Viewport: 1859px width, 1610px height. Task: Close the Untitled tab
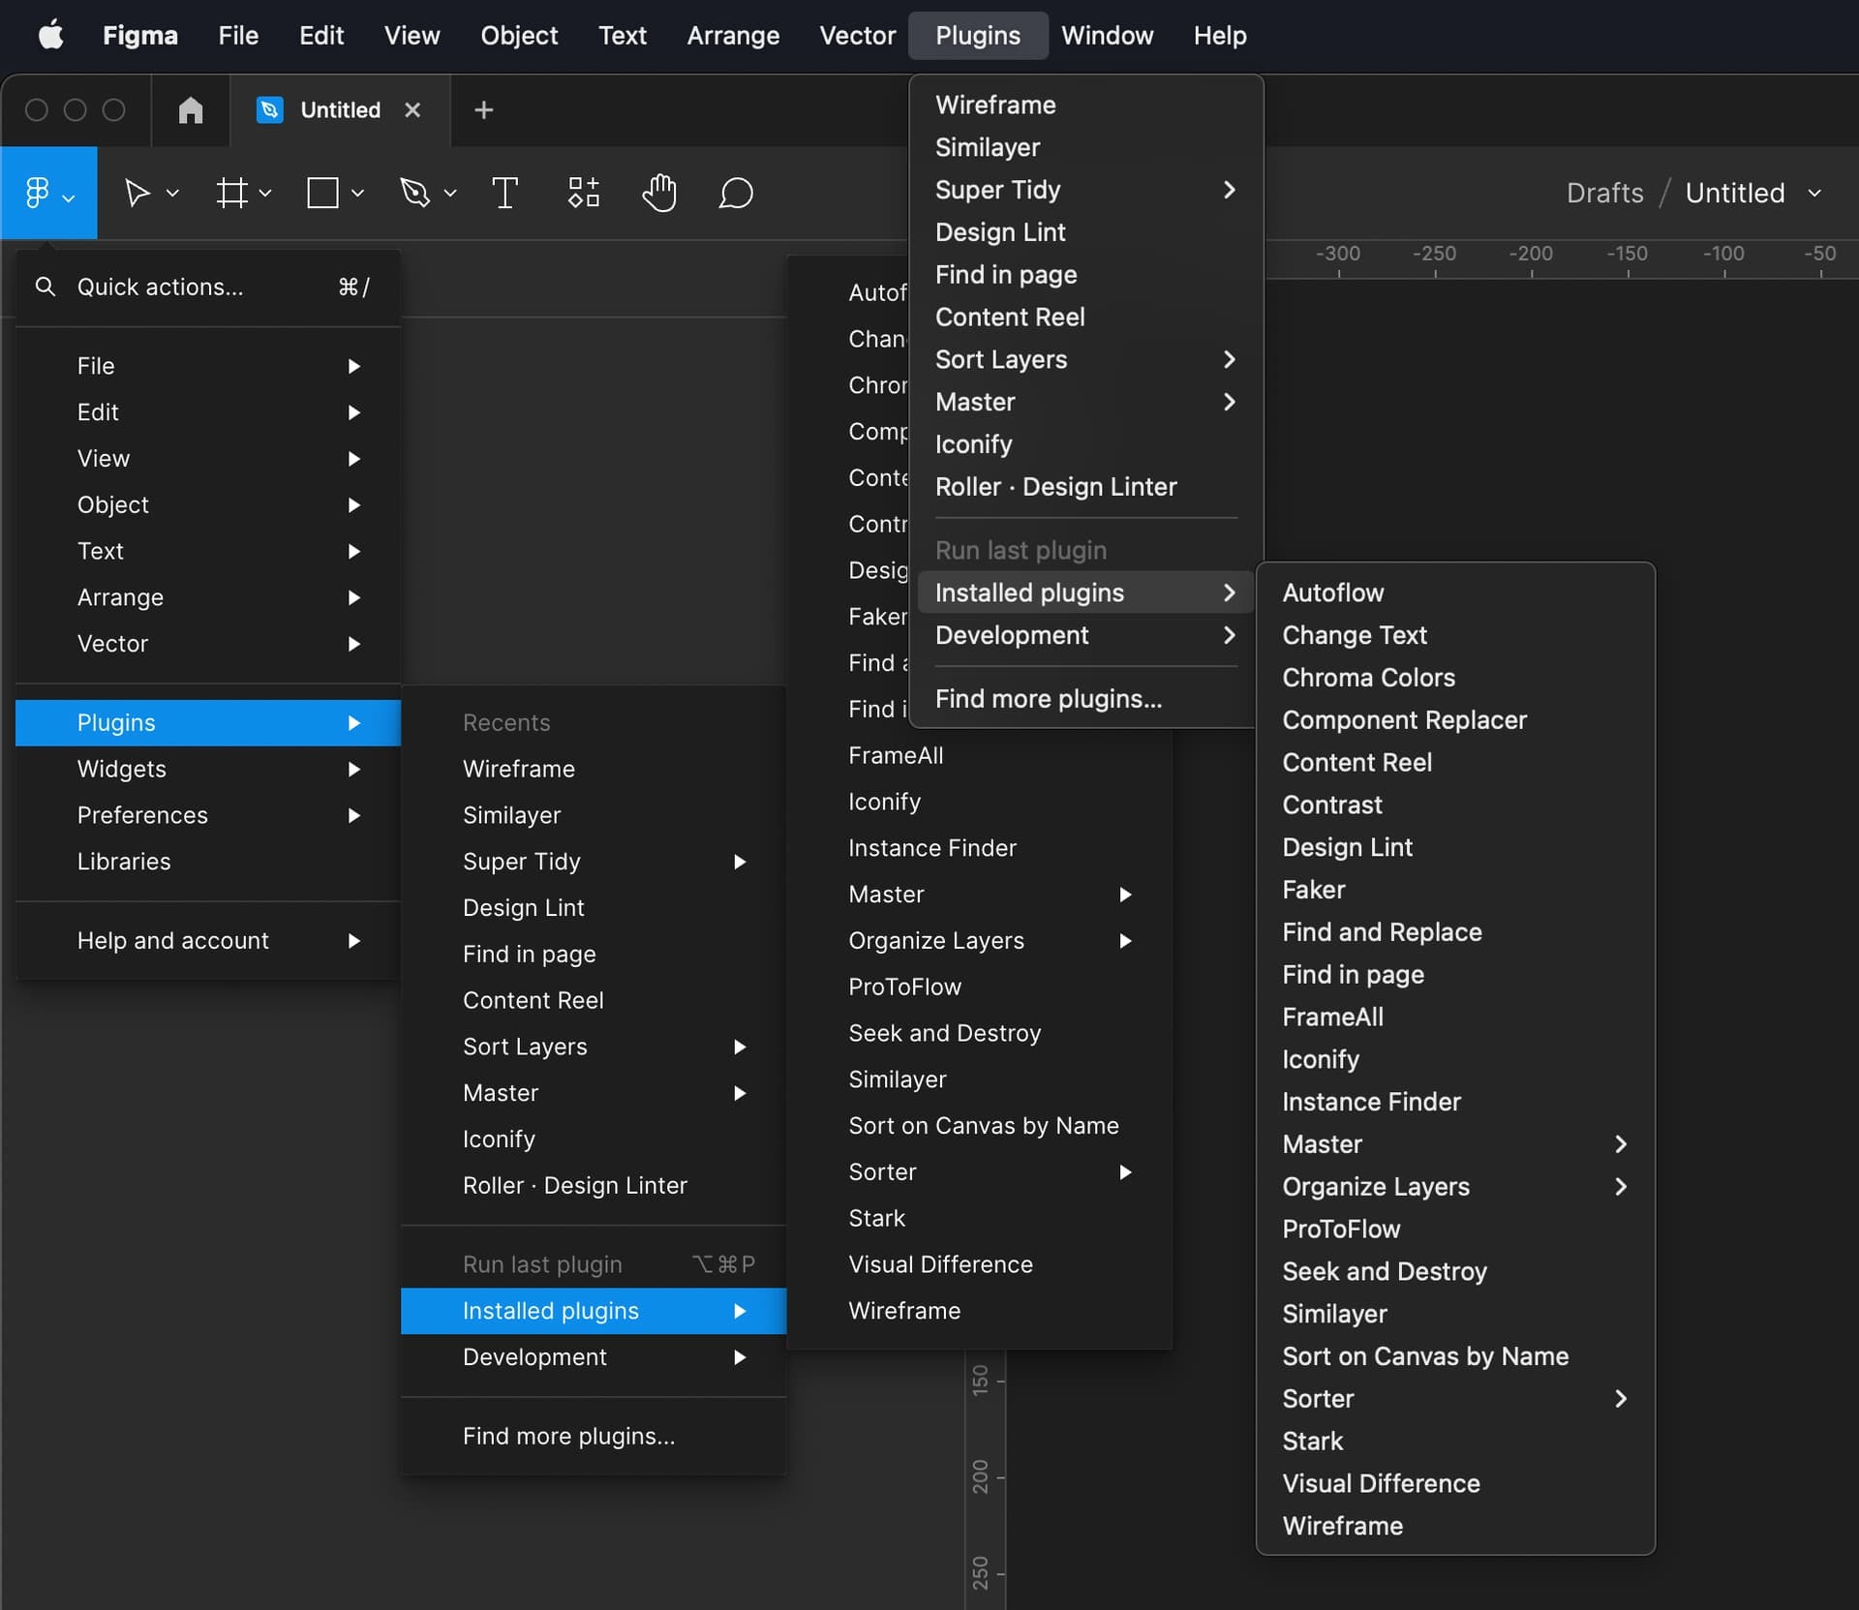(412, 110)
